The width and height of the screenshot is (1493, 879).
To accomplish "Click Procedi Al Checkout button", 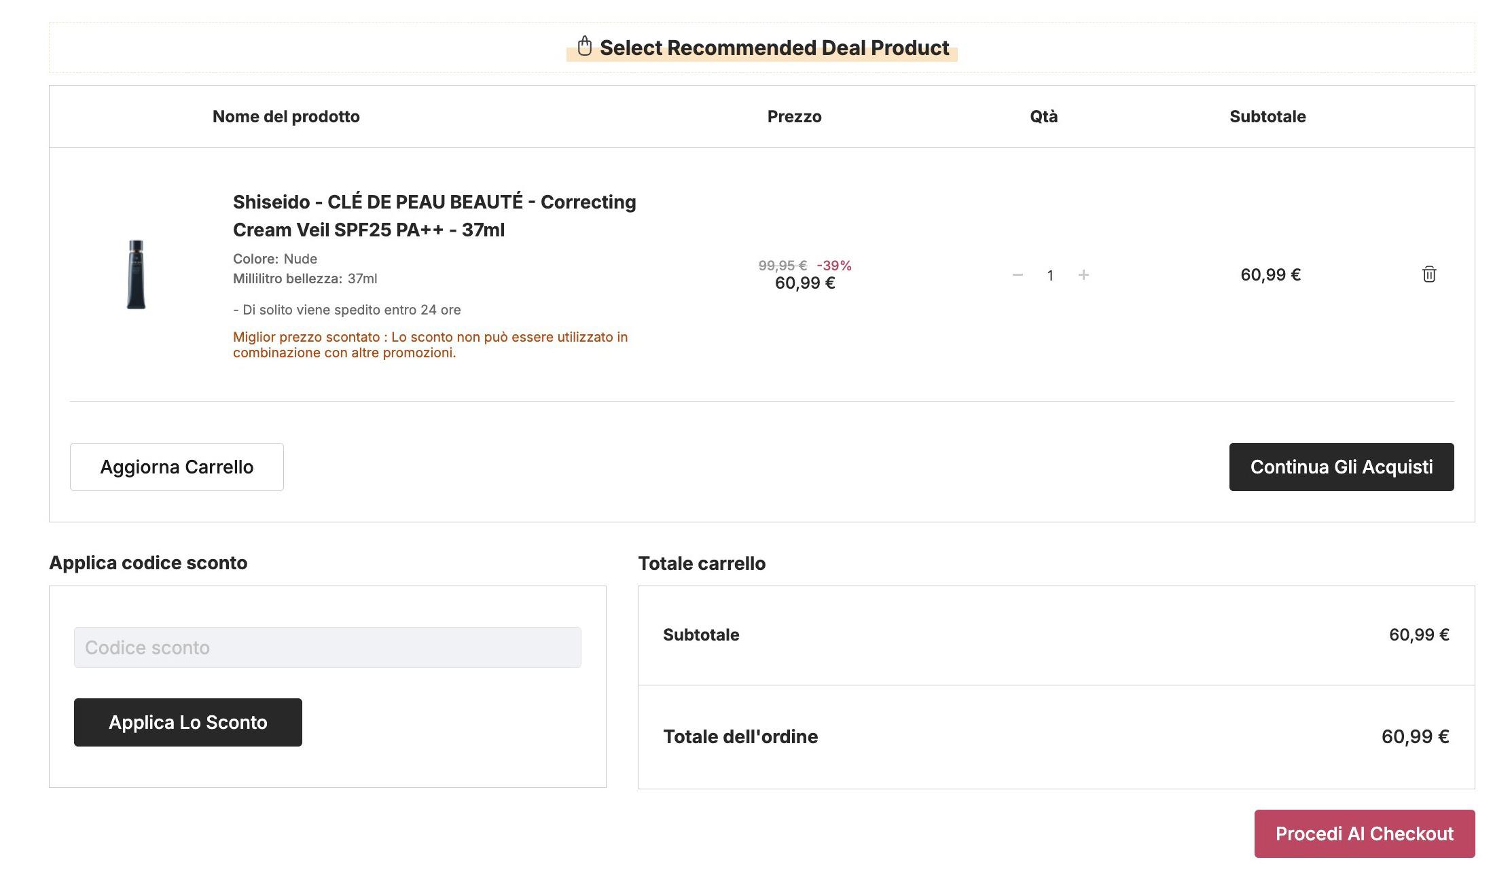I will (1365, 833).
